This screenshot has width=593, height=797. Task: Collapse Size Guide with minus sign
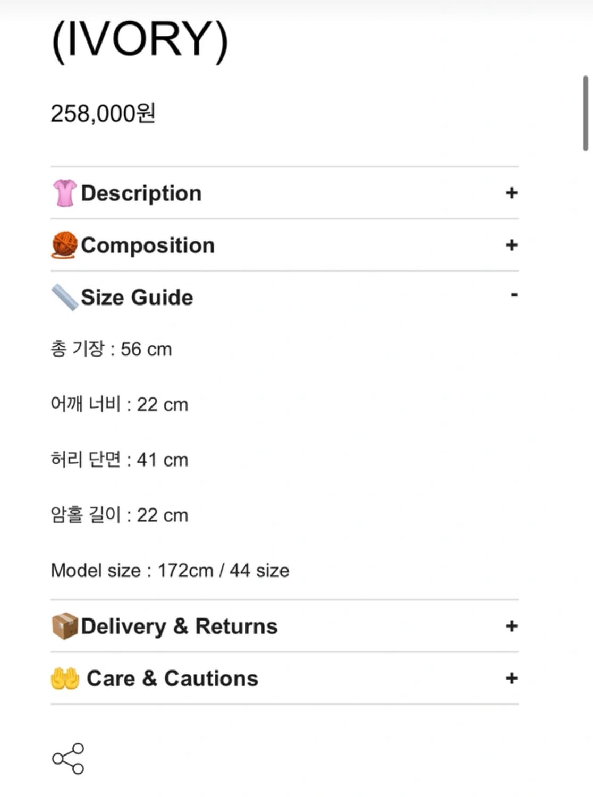514,295
